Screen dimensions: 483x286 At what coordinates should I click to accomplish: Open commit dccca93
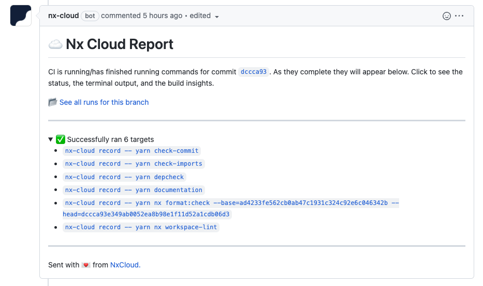coord(254,72)
